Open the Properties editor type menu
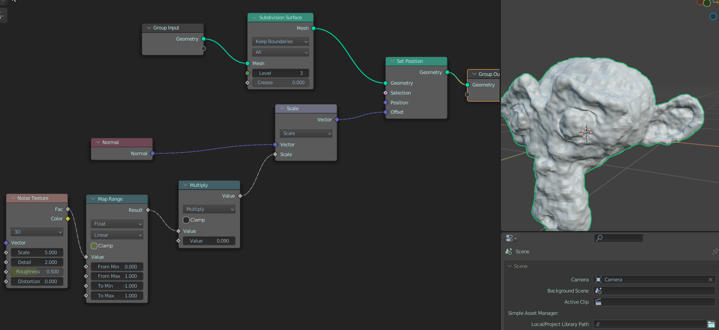 (x=511, y=238)
